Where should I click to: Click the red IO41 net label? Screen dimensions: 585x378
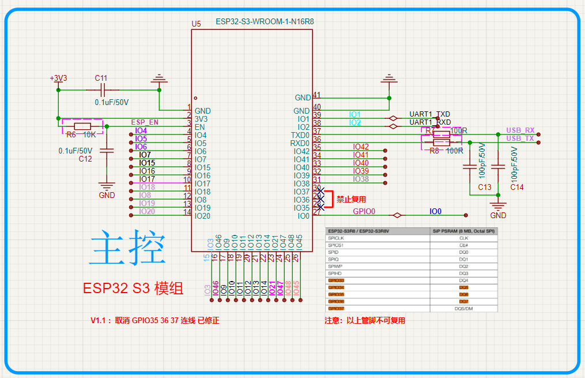[x=361, y=155]
